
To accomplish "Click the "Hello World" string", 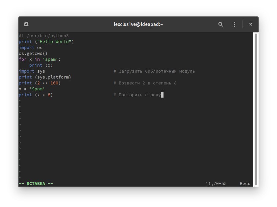I will (54, 42).
